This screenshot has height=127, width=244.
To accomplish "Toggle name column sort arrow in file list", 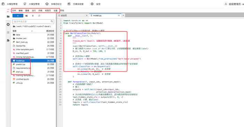I will click(32, 31).
